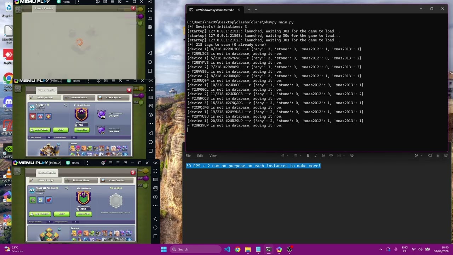Toggle bold formatting in Notepad
This screenshot has width=453, height=255.
[308, 155]
